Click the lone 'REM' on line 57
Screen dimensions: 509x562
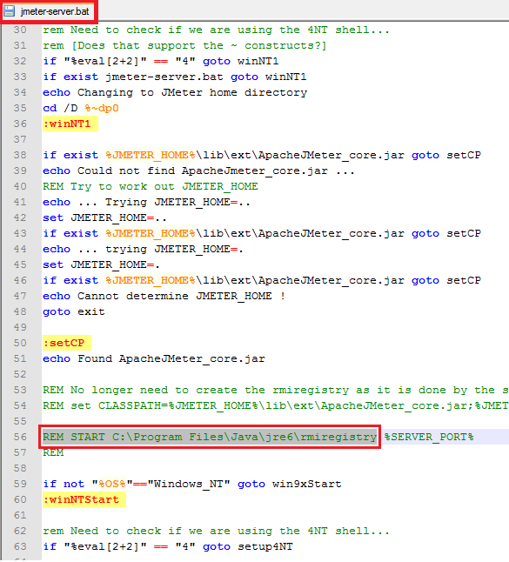[53, 452]
